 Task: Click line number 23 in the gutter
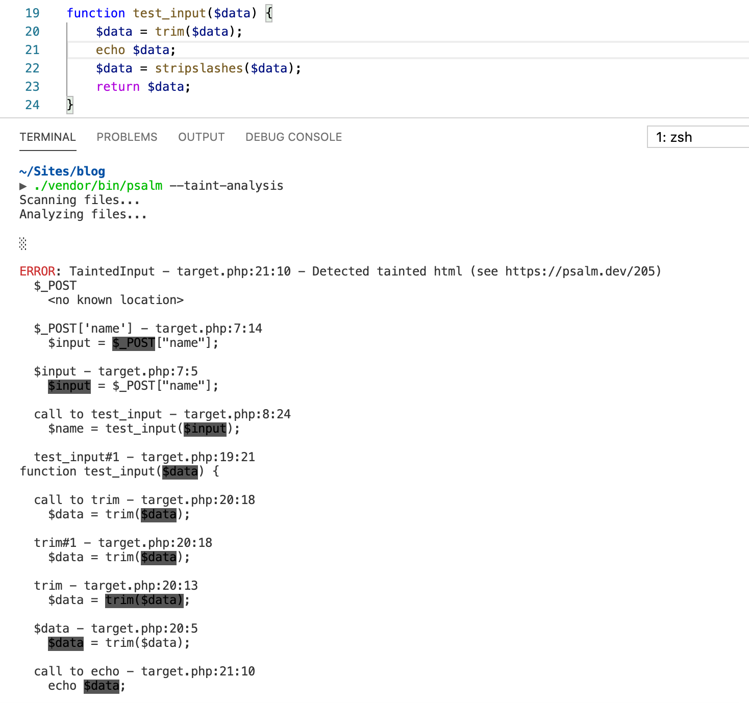32,86
